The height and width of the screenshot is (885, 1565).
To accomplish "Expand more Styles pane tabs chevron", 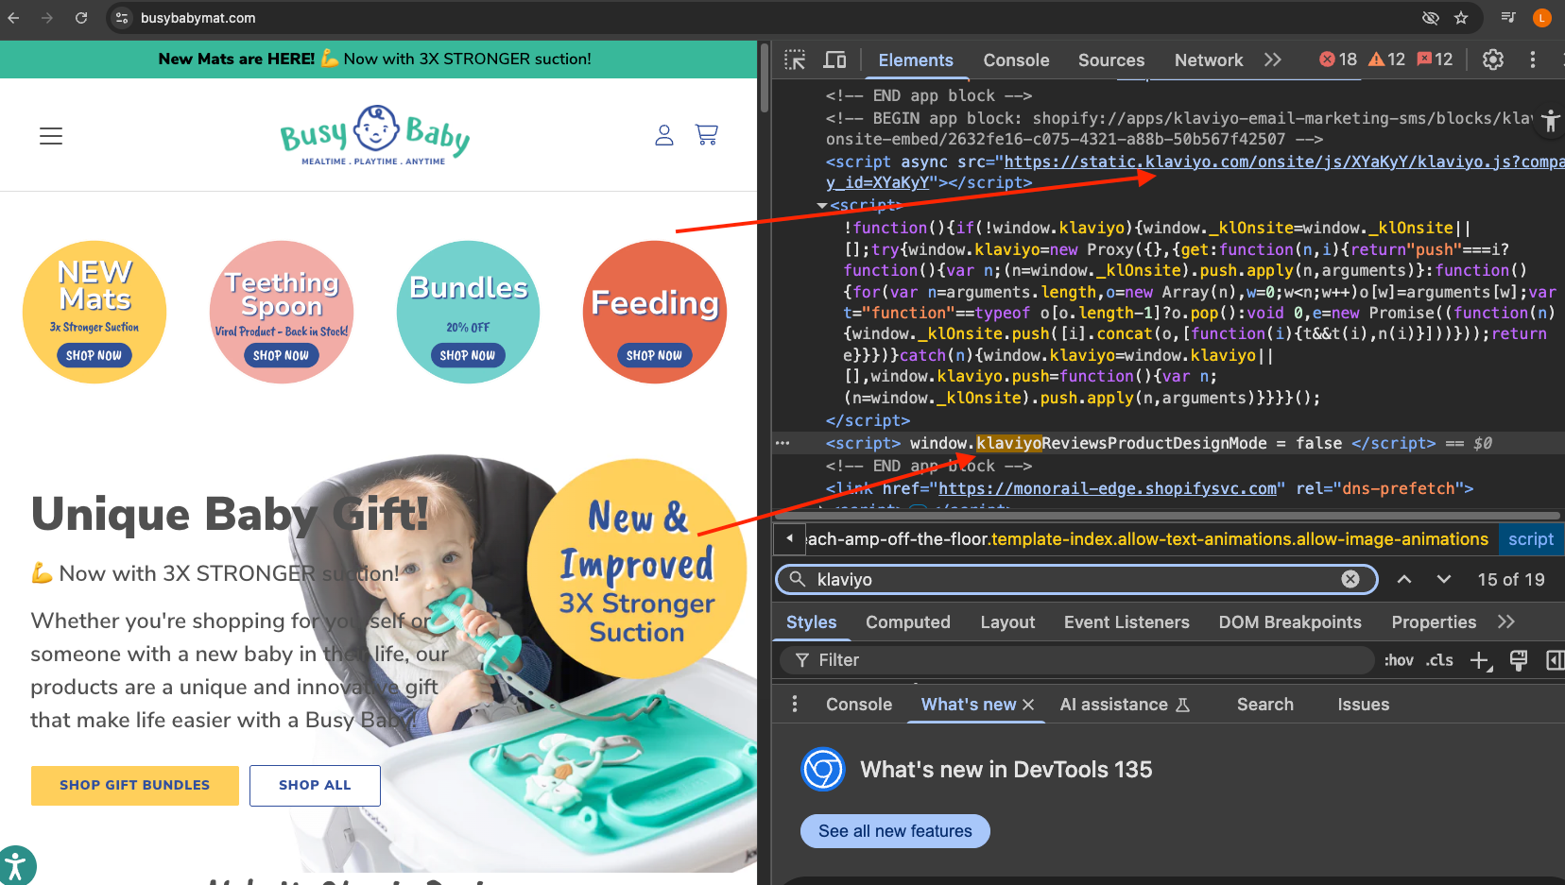I will (x=1506, y=622).
